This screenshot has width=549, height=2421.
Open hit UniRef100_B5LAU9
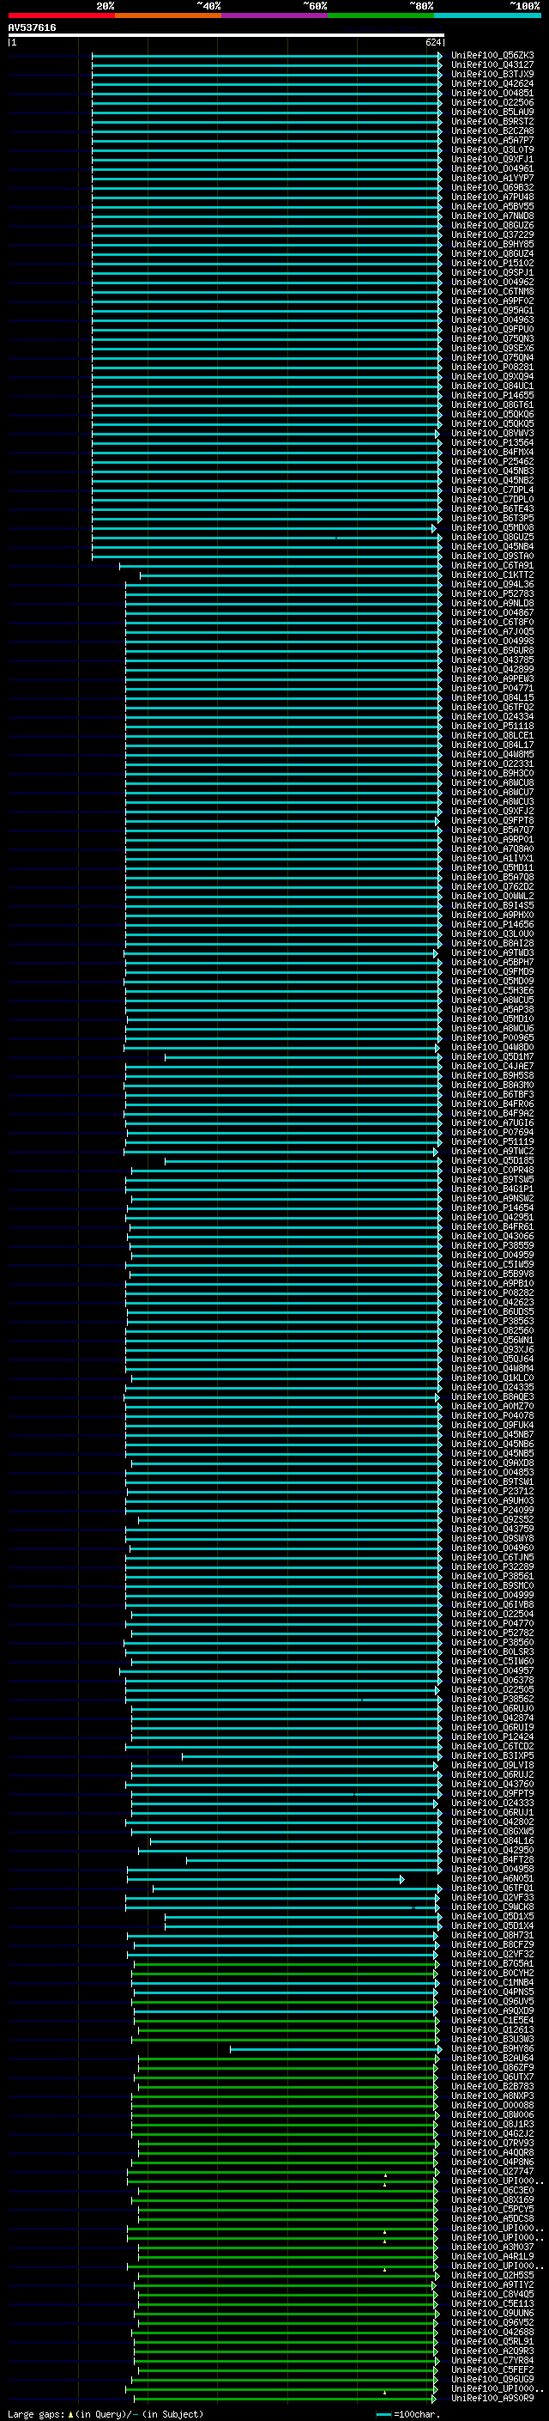(492, 112)
